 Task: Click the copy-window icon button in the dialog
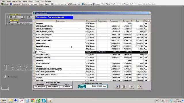(x=132, y=86)
